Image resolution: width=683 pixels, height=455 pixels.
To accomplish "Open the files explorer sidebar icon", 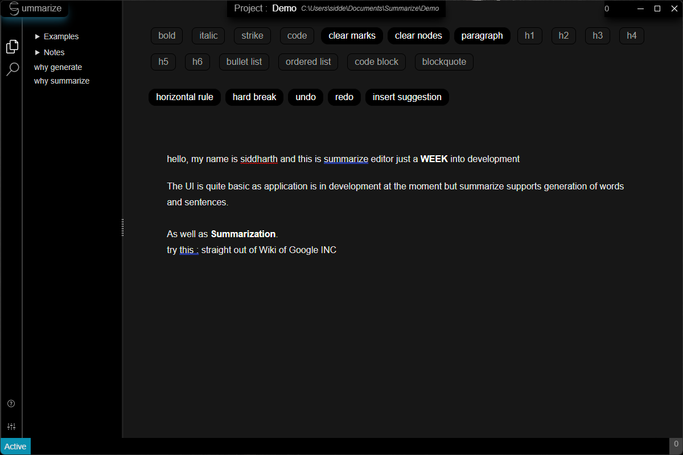I will (x=12, y=47).
